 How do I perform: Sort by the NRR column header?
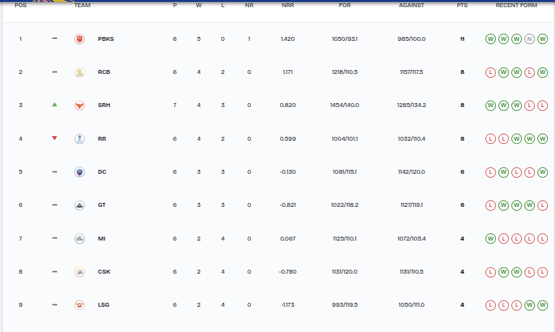(x=287, y=5)
